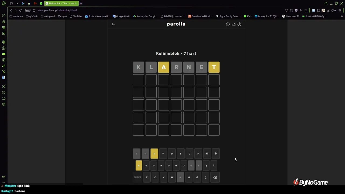Open the NotebookLM bookmark

pyautogui.click(x=291, y=16)
